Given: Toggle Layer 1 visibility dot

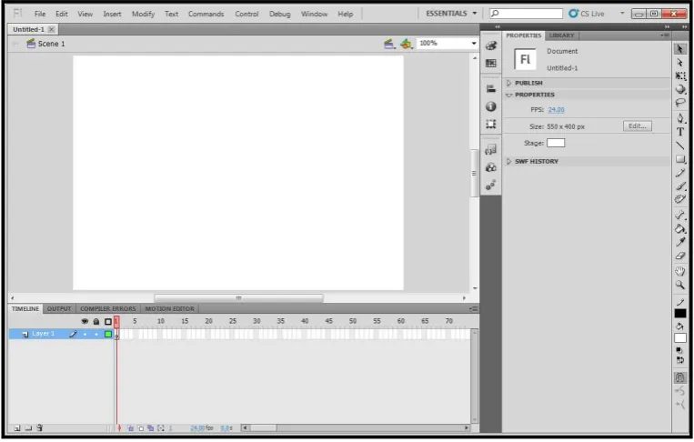Looking at the screenshot, I should pyautogui.click(x=85, y=334).
